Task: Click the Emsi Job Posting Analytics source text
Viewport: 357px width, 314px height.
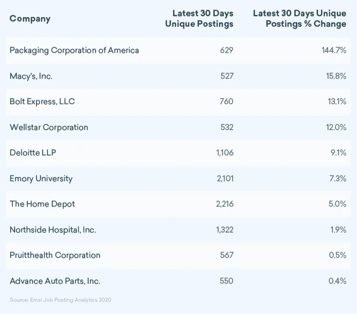Action: point(60,300)
